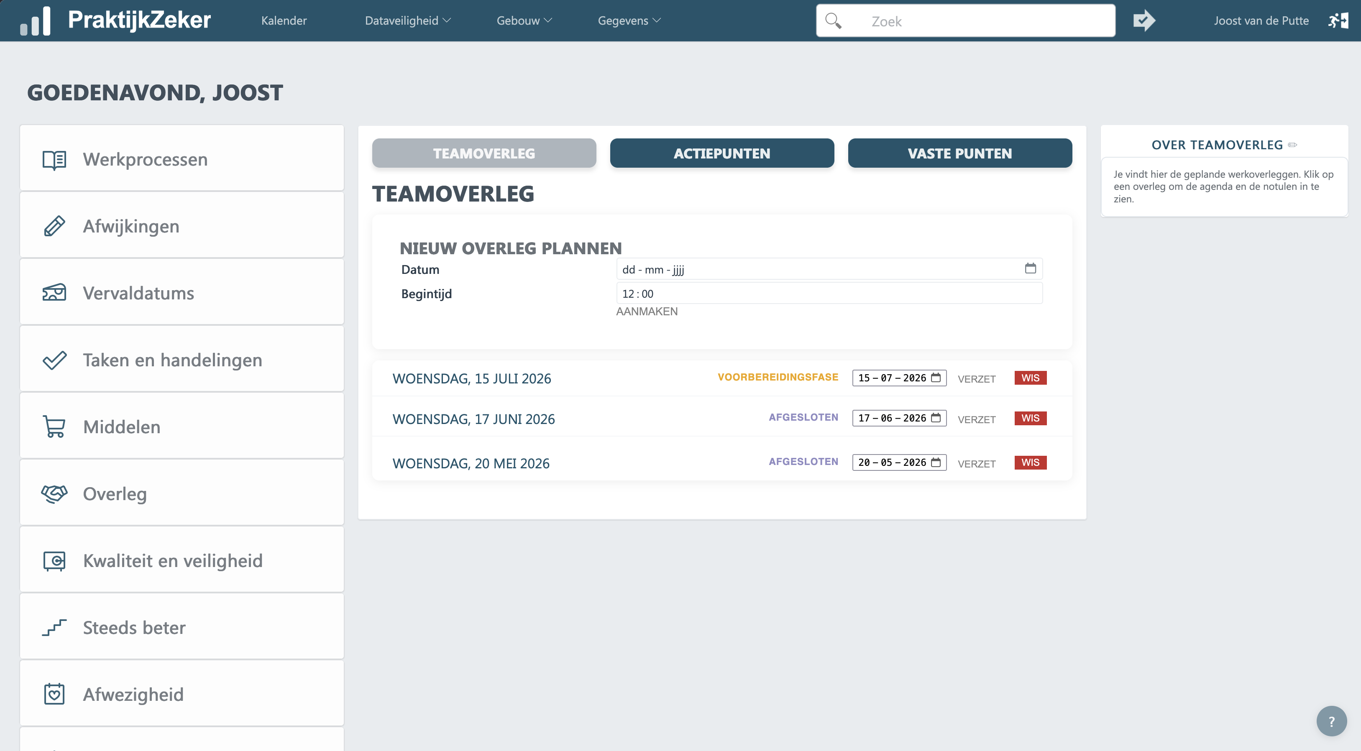The height and width of the screenshot is (751, 1361).
Task: Open the Woensdag, 20 mei 2026 overleg
Action: [471, 463]
